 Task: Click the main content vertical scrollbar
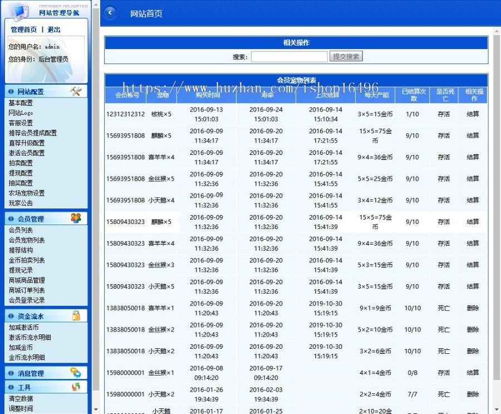(497, 208)
